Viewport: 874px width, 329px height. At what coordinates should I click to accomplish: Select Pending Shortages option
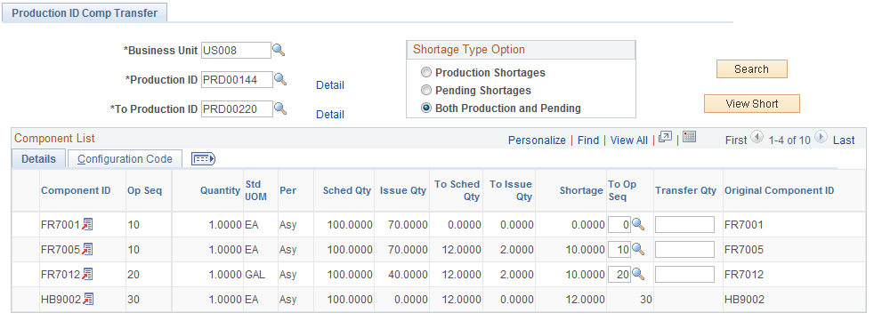click(426, 90)
